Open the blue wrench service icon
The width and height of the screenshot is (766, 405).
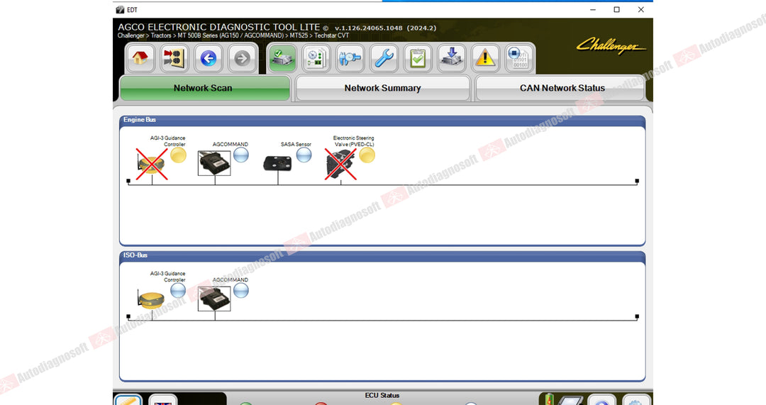click(x=384, y=58)
